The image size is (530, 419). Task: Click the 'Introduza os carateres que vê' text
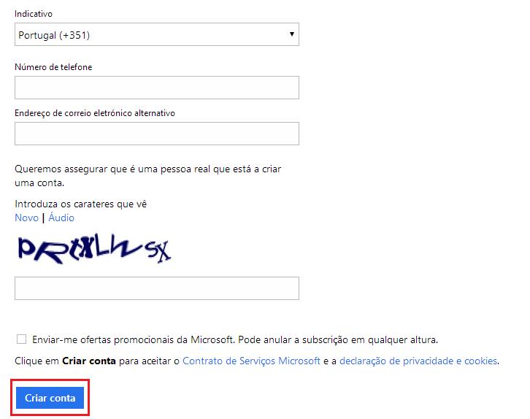(85, 204)
